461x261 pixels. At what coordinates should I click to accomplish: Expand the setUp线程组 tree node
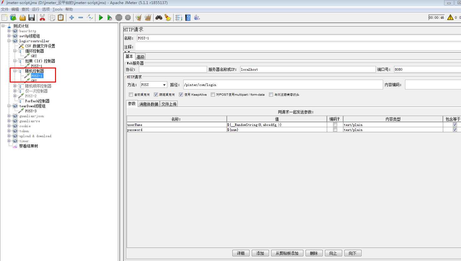coord(9,36)
